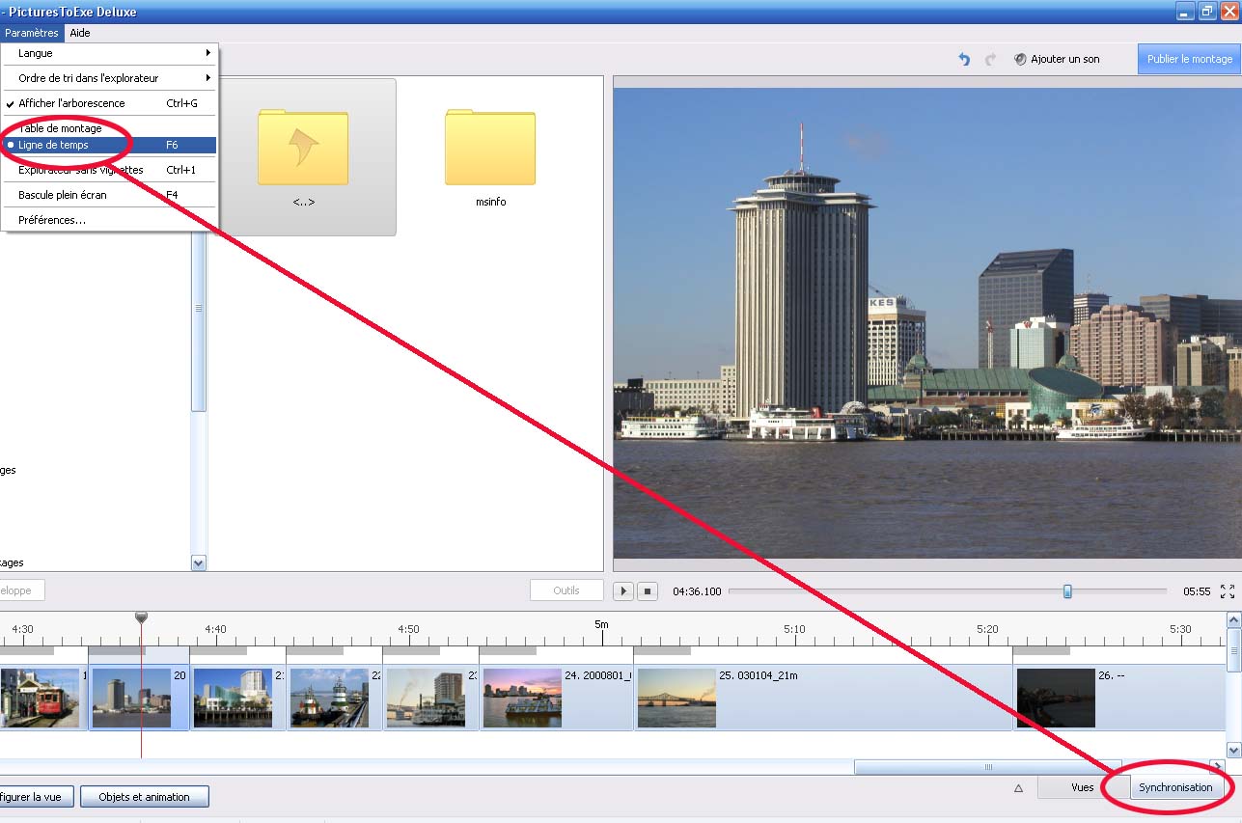
Task: Click the preview playback position slider
Action: pyautogui.click(x=1067, y=591)
